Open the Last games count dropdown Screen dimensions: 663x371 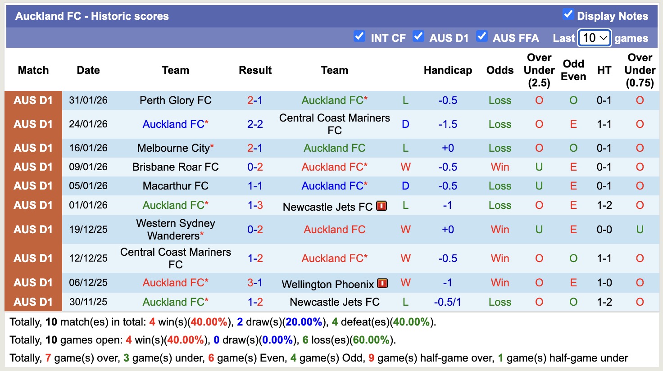[x=594, y=38]
